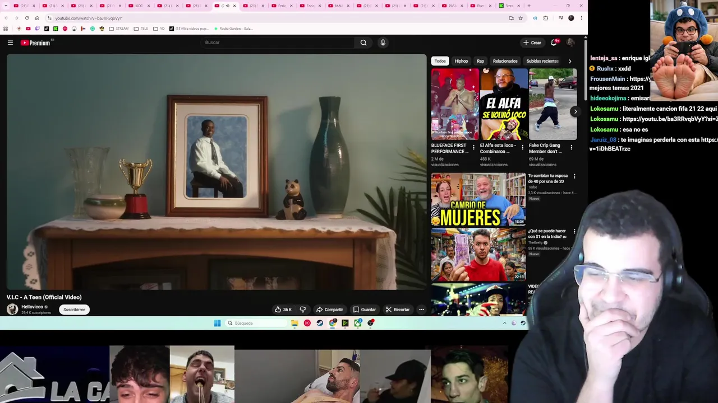This screenshot has height=403, width=718.
Task: Click hideeokojima username in chat
Action: pyautogui.click(x=607, y=99)
